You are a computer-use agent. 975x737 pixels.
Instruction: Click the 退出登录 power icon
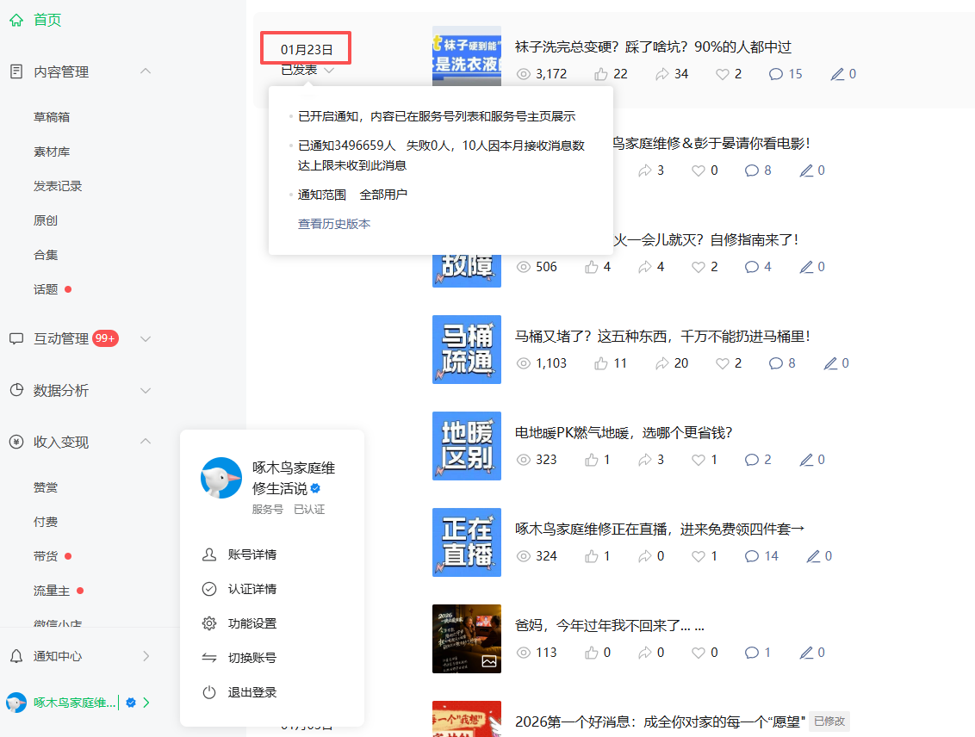(209, 692)
